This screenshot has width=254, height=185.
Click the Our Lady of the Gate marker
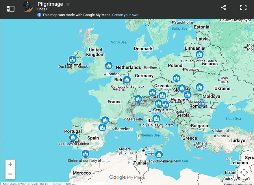199,54
